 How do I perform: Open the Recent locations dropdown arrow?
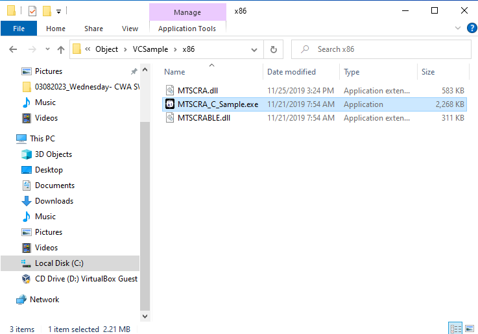[x=47, y=49]
